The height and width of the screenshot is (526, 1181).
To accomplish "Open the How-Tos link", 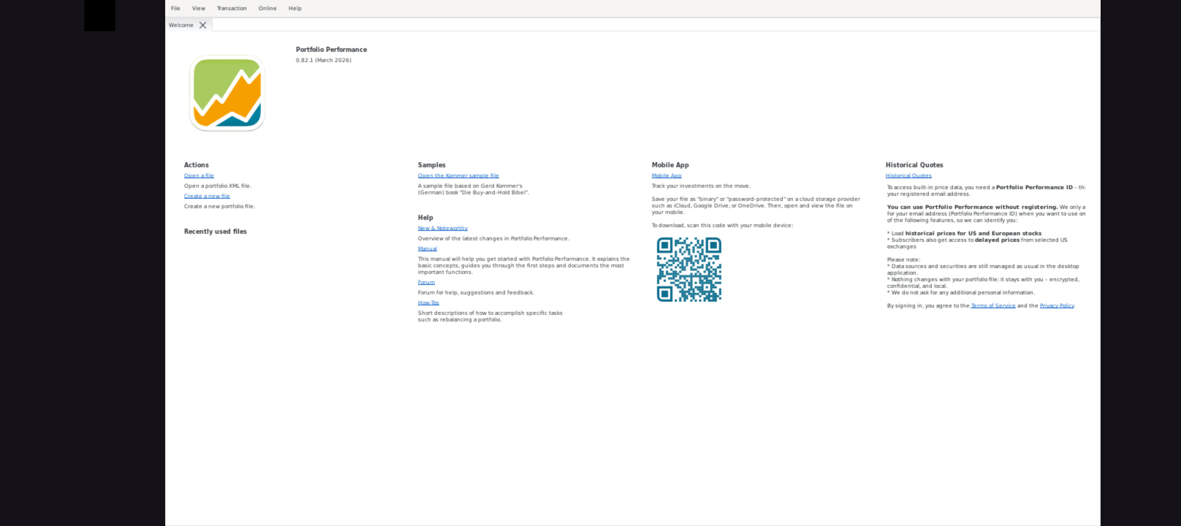I will 428,303.
